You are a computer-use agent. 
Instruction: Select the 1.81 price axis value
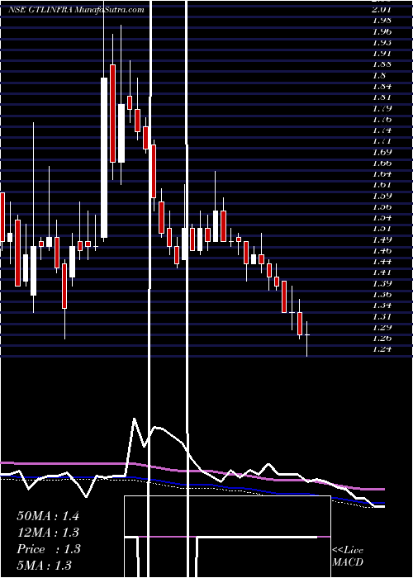tap(382, 97)
